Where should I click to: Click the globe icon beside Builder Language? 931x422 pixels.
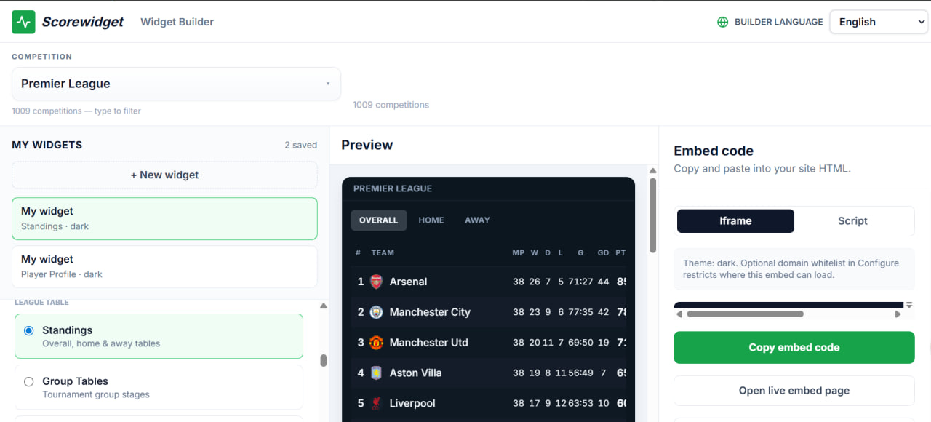tap(722, 22)
